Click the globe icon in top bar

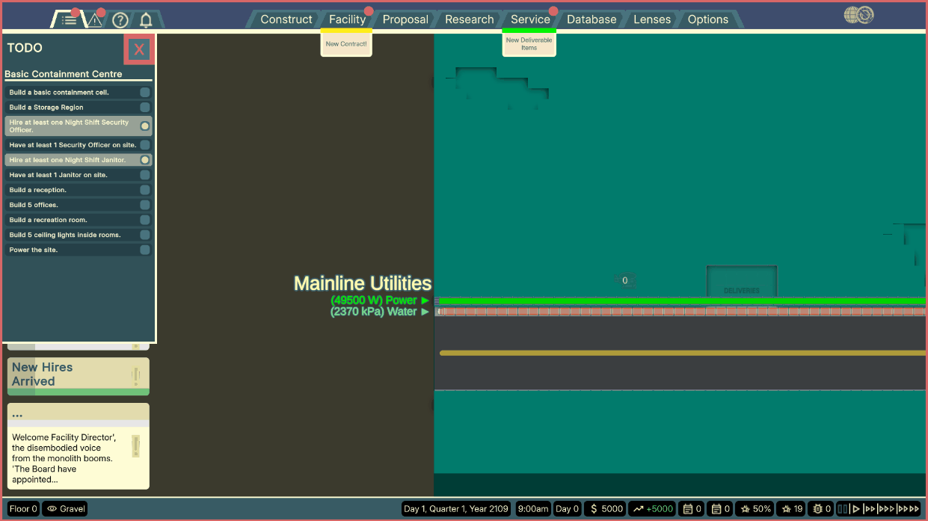click(858, 15)
